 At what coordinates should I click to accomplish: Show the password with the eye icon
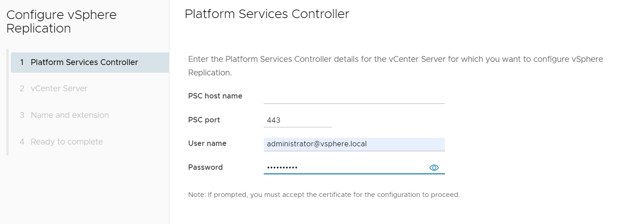tap(434, 168)
